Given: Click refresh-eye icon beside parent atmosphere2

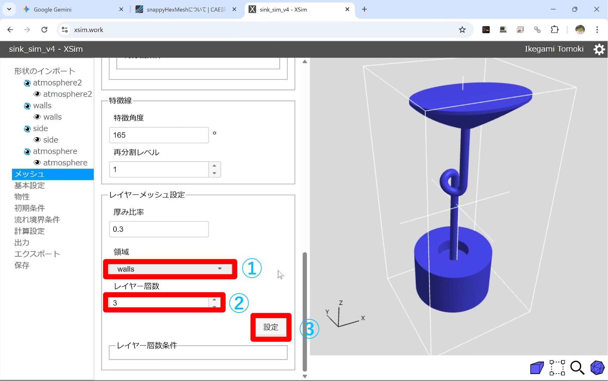Looking at the screenshot, I should (27, 83).
